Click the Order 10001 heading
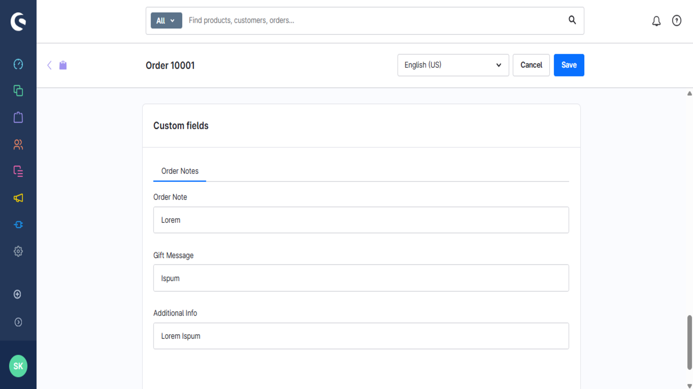The width and height of the screenshot is (693, 389). pyautogui.click(x=170, y=66)
